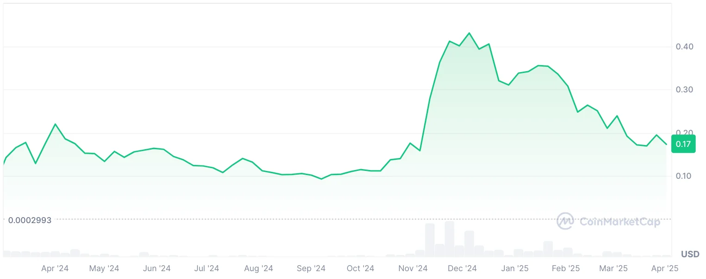Select the Mar '25 date marker
The height and width of the screenshot is (279, 706).
coord(613,268)
